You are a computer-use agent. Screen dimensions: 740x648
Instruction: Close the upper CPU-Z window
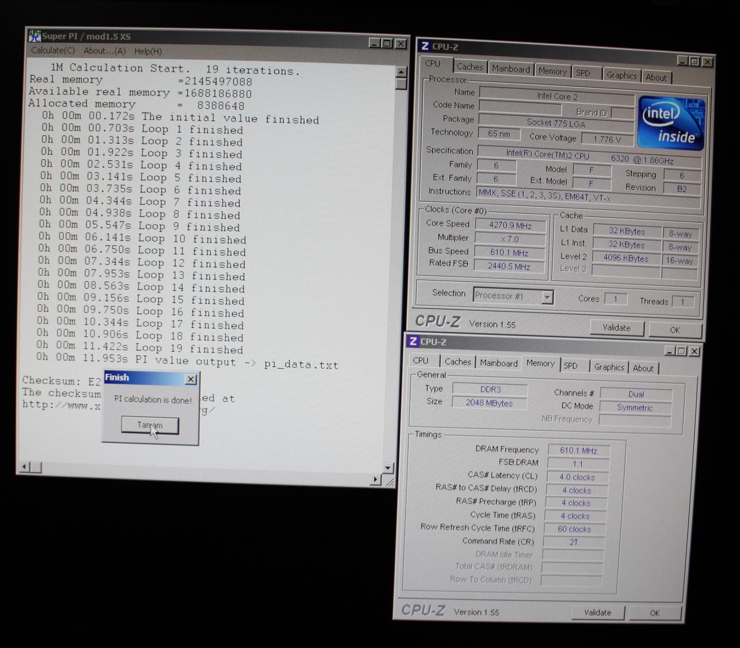pos(707,63)
